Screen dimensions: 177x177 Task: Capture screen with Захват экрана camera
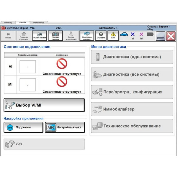pyautogui.click(x=55, y=36)
